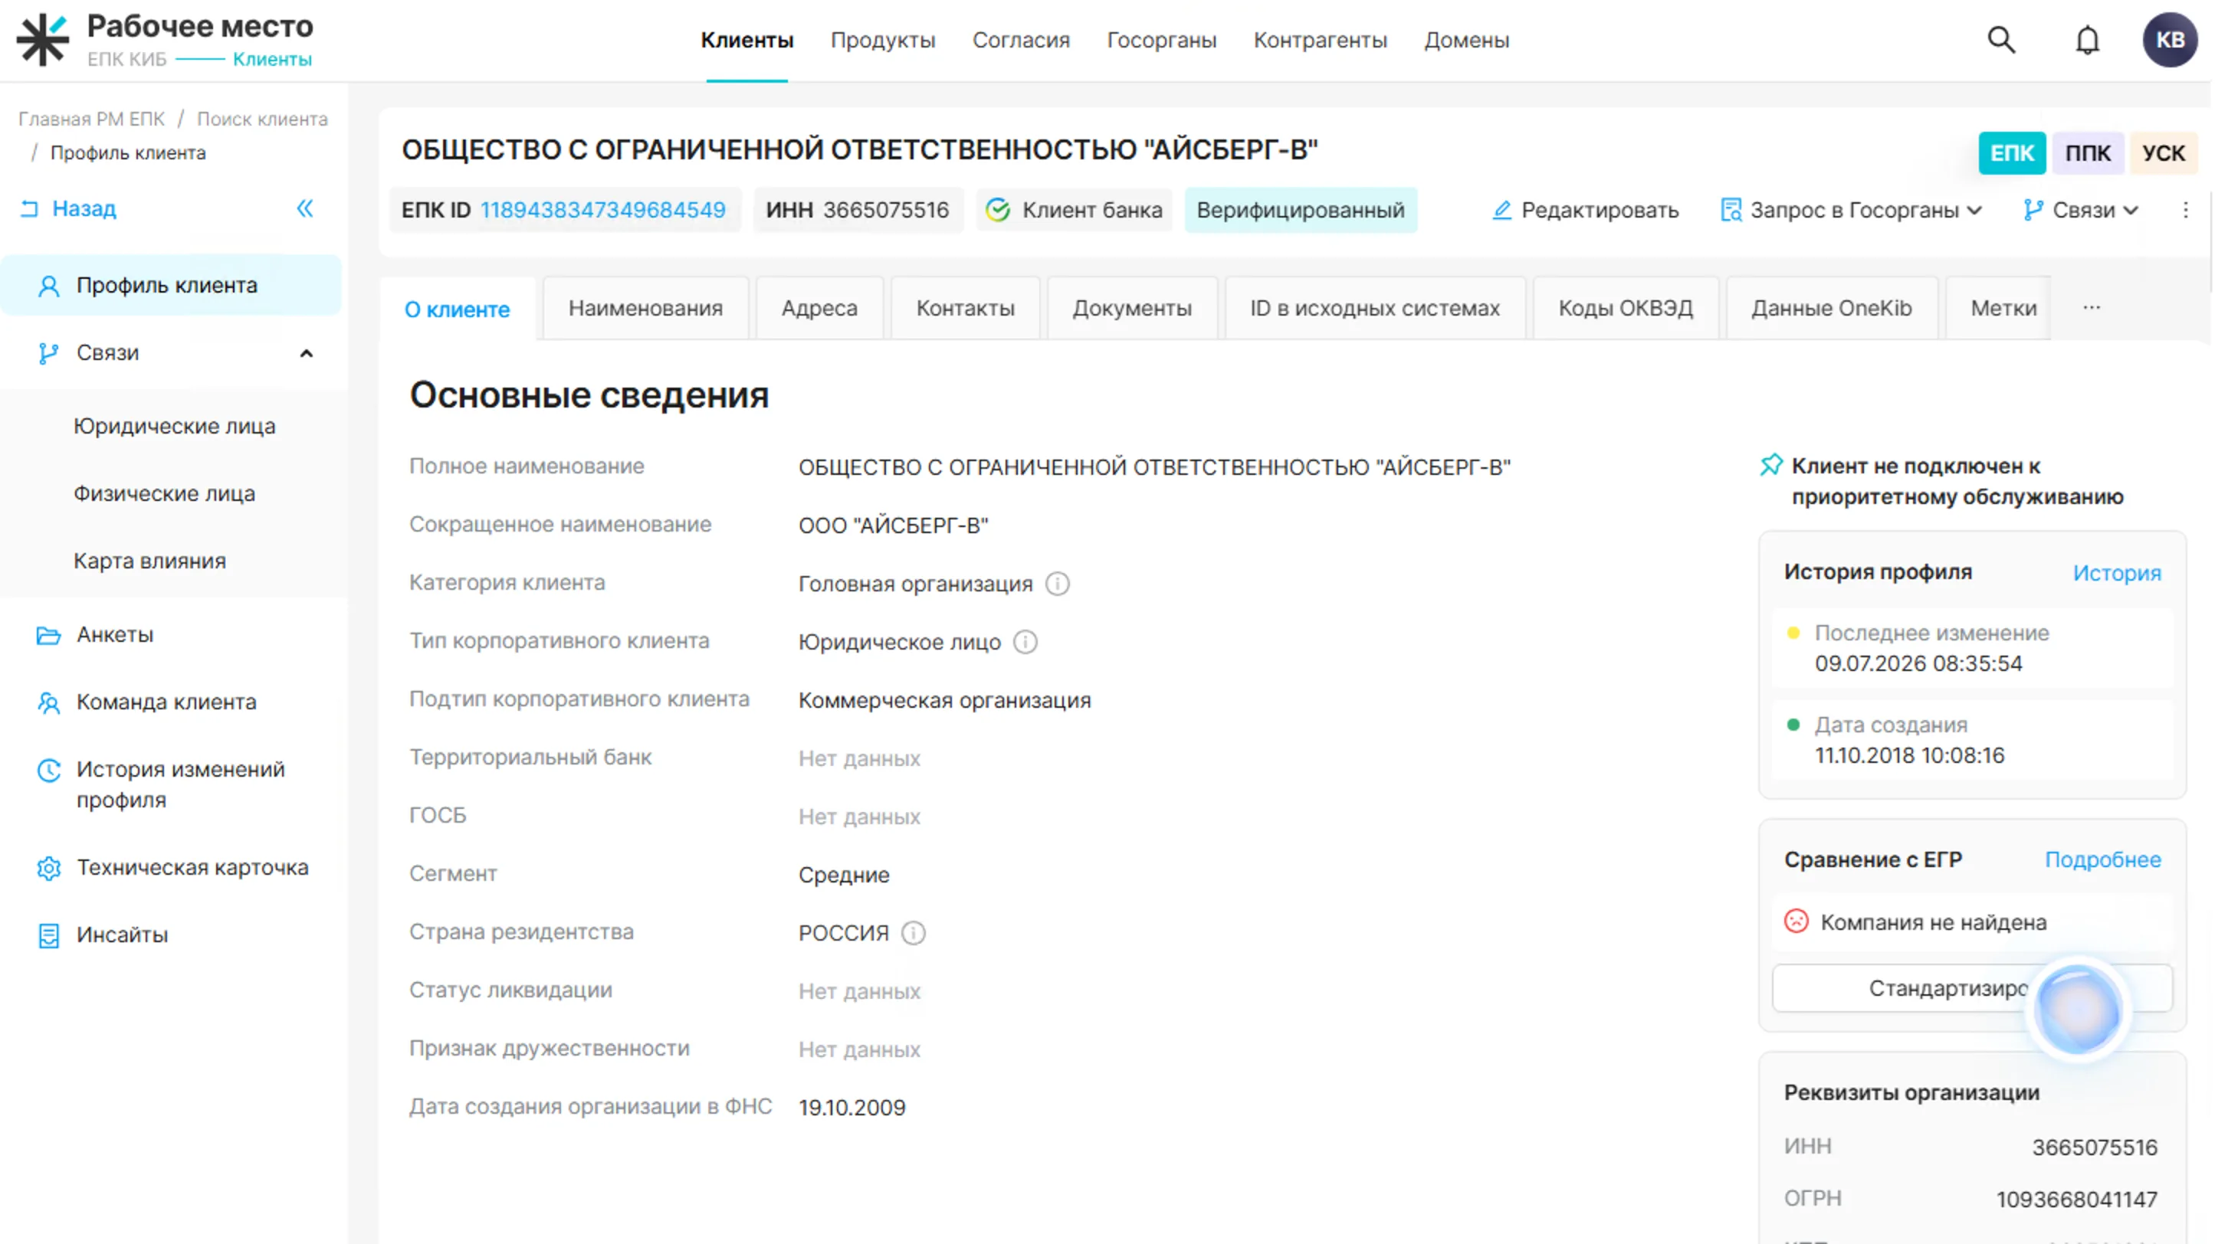Screen dimensions: 2215x1244
Task: Click the Стандартизировать button
Action: (x=1972, y=989)
